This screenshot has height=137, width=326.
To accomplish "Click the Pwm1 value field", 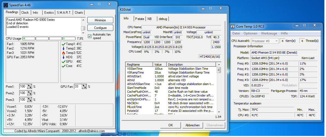I will pos(23,87).
